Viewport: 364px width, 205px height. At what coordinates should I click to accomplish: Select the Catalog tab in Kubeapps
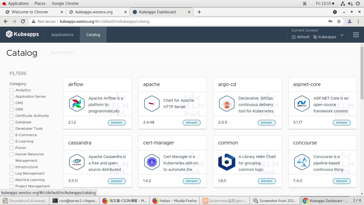93,35
